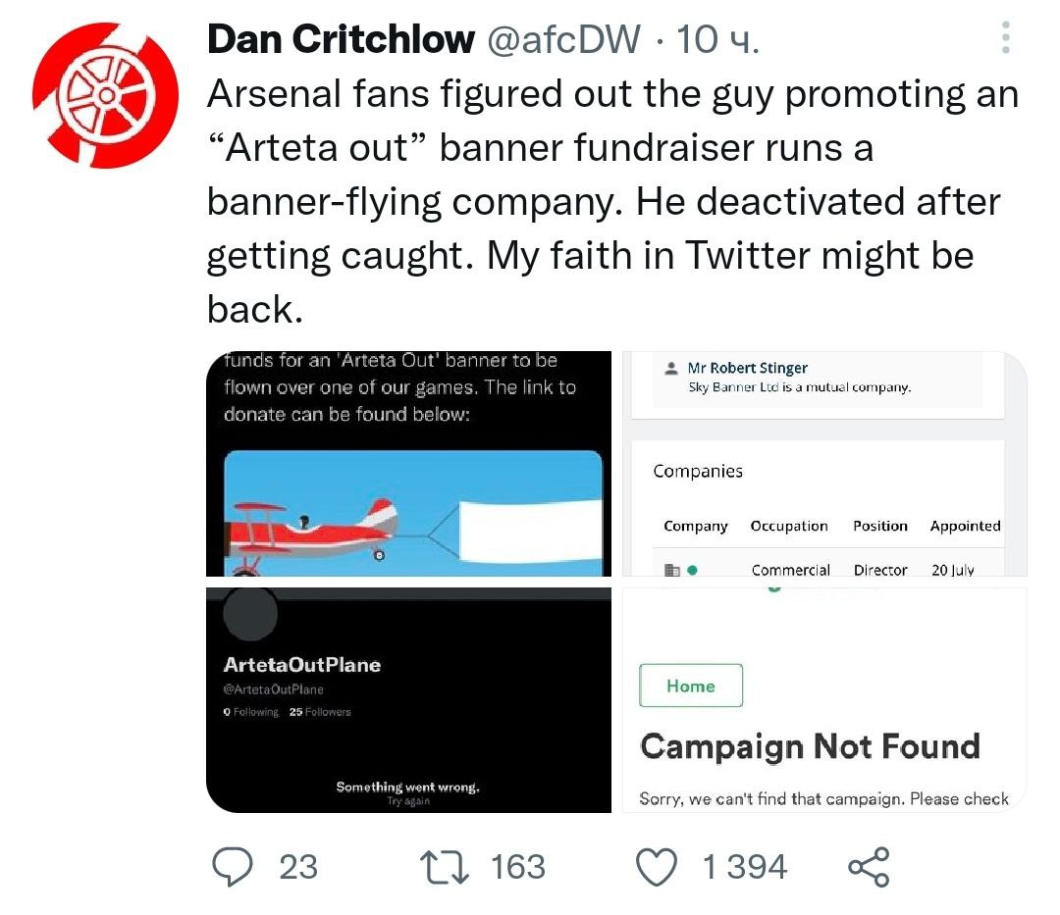The width and height of the screenshot is (1060, 915).
Task: Click the 10 ч. timestamp
Action: (x=718, y=39)
